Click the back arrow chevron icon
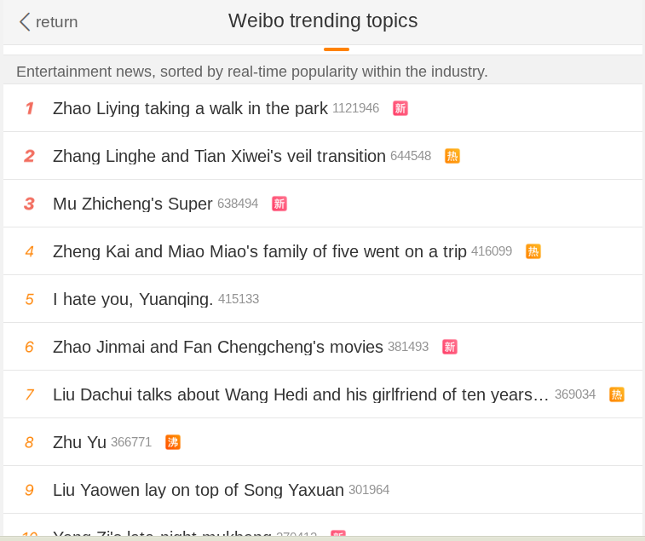 click(x=25, y=21)
